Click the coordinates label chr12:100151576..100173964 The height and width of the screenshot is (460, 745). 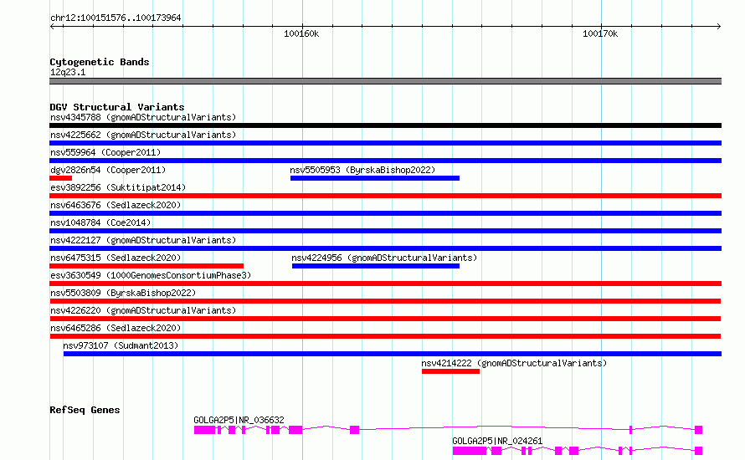(116, 18)
